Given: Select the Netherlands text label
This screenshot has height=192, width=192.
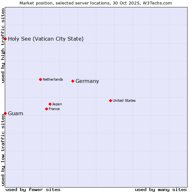Looking at the screenshot, I should click(53, 79).
